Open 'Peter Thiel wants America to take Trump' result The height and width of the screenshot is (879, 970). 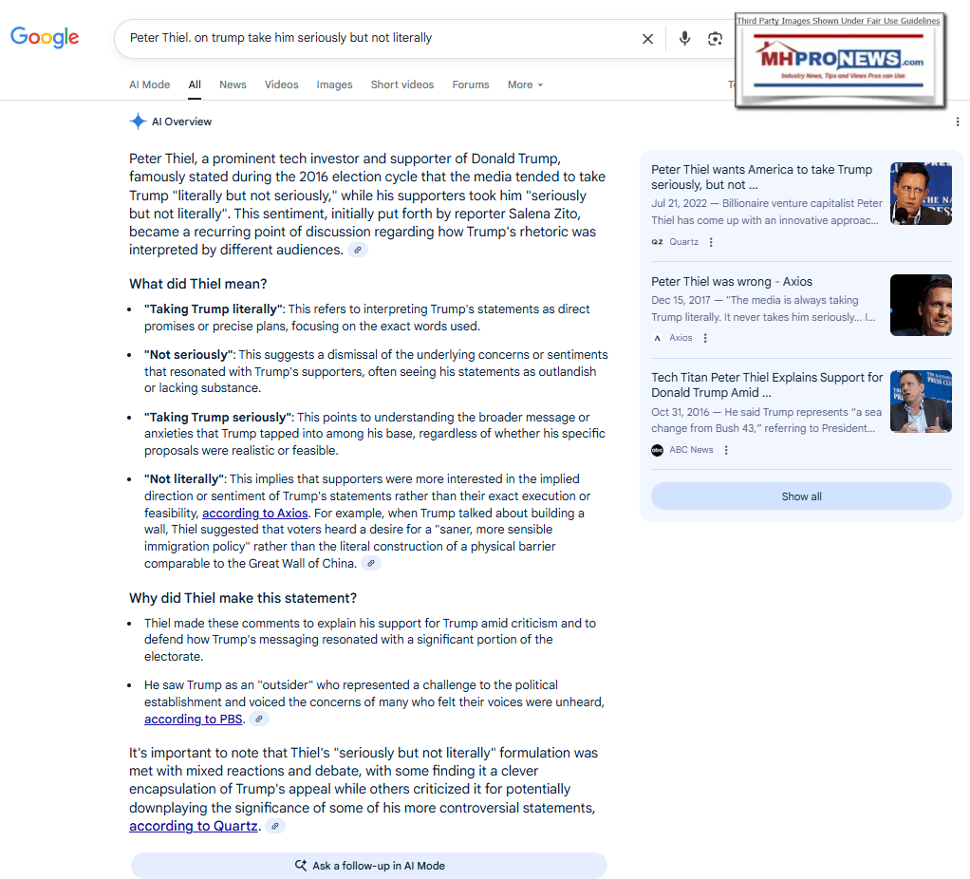pos(761,177)
